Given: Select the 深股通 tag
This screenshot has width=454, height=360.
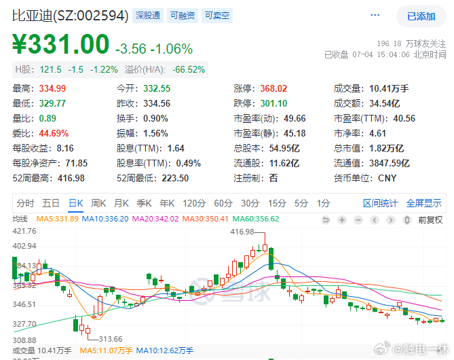Looking at the screenshot, I should (x=148, y=16).
